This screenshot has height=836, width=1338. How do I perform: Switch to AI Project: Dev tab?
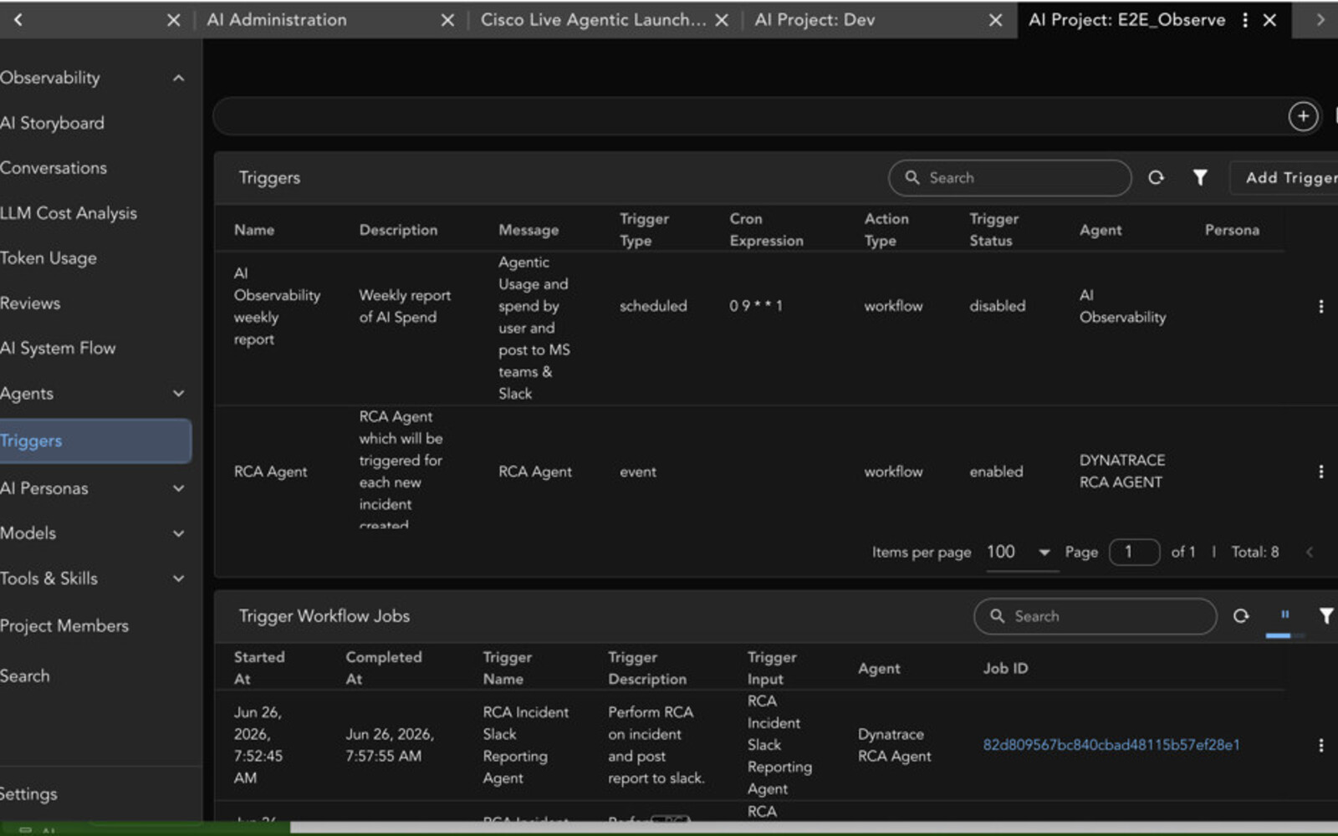tap(815, 20)
